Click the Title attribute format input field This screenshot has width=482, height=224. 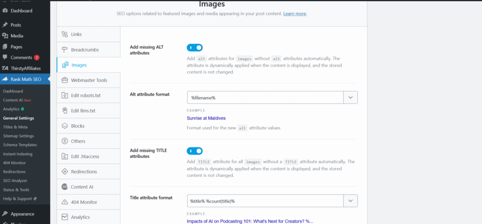pos(265,201)
